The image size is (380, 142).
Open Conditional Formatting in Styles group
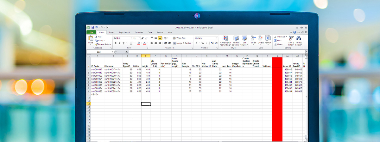tap(225, 39)
